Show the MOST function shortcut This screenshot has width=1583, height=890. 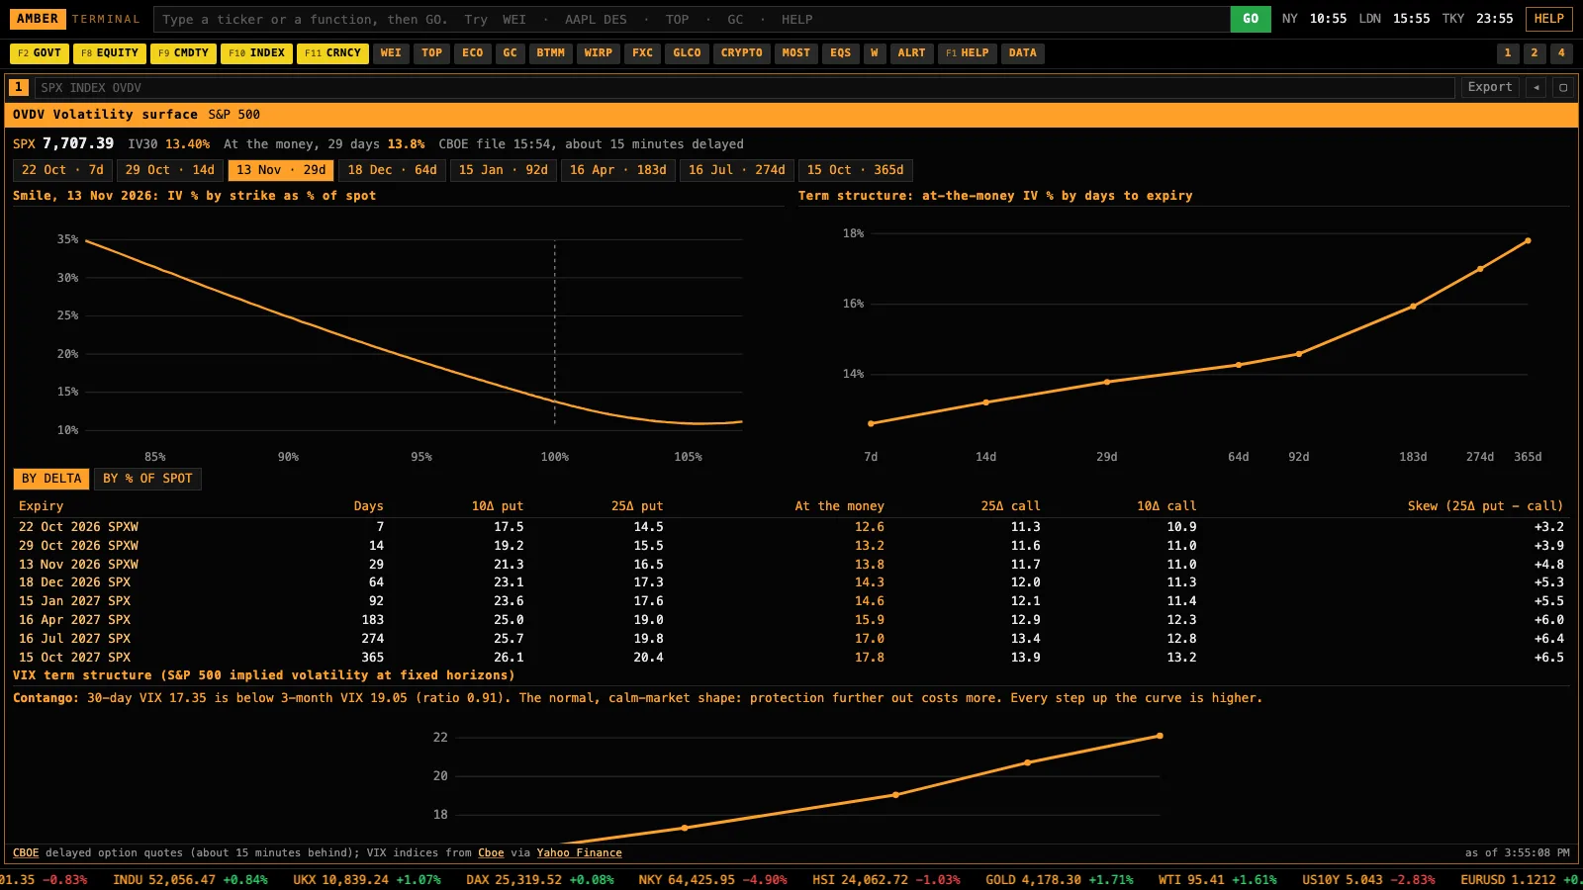(x=796, y=53)
